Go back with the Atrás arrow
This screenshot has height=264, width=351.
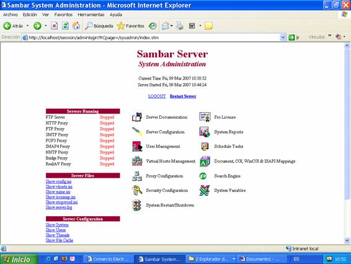pos(13,26)
